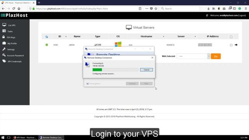The image size is (249, 140).
Task: Click the Firefox search box
Action: (180, 9)
